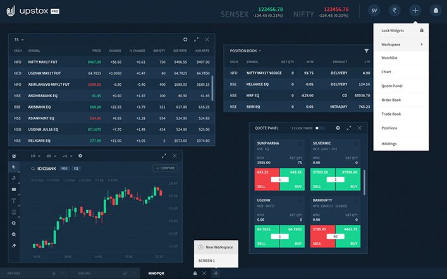Open the TS watchlist dropdown
447x279 pixels.
(x=20, y=39)
